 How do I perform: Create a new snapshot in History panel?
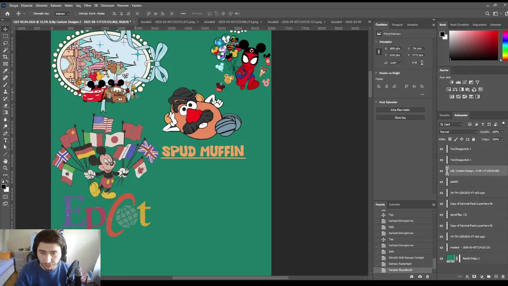420,277
